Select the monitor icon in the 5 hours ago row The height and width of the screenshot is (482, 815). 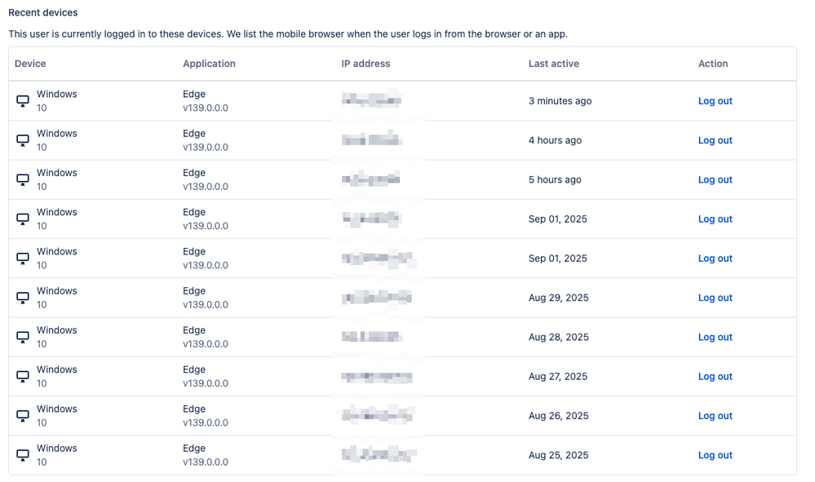coord(23,179)
